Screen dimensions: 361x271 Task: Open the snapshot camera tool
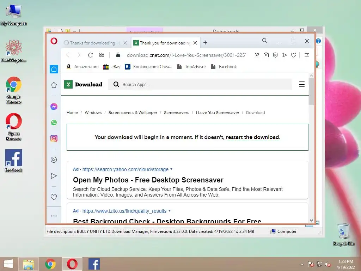(x=266, y=55)
